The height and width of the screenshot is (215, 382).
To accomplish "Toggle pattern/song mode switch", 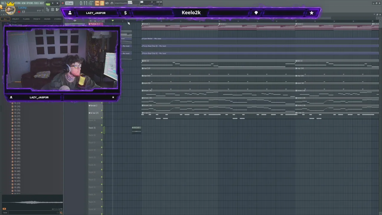I will (48, 3).
